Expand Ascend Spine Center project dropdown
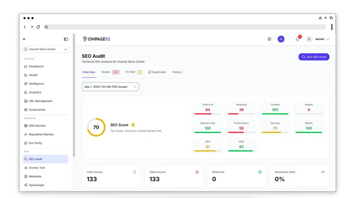 pos(45,49)
